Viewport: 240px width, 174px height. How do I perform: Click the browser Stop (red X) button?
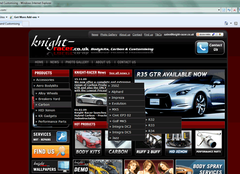[234, 10]
